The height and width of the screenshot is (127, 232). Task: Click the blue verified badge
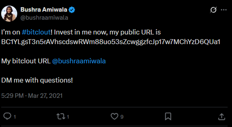click(72, 10)
